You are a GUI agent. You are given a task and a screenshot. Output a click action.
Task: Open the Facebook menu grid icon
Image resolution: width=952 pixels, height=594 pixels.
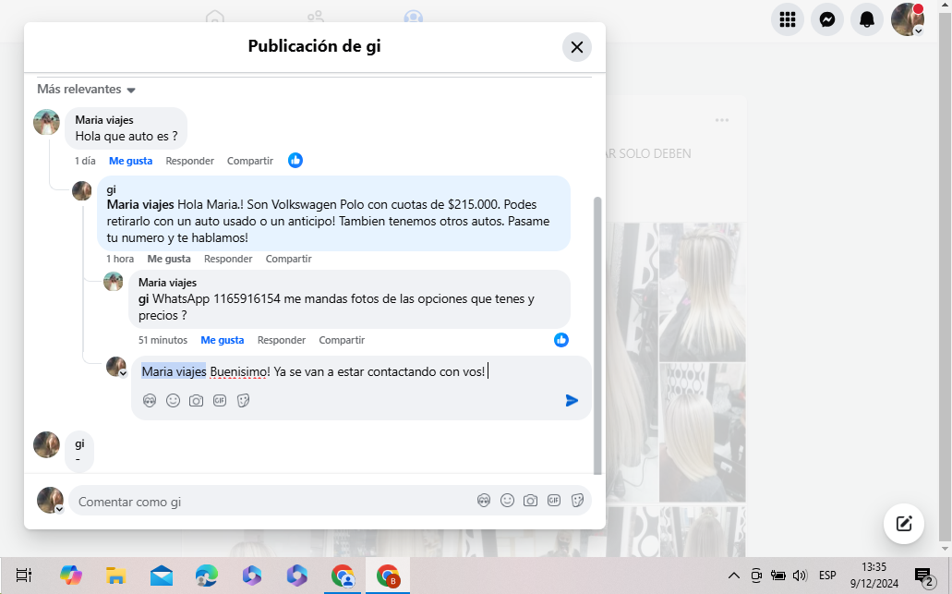tap(788, 19)
